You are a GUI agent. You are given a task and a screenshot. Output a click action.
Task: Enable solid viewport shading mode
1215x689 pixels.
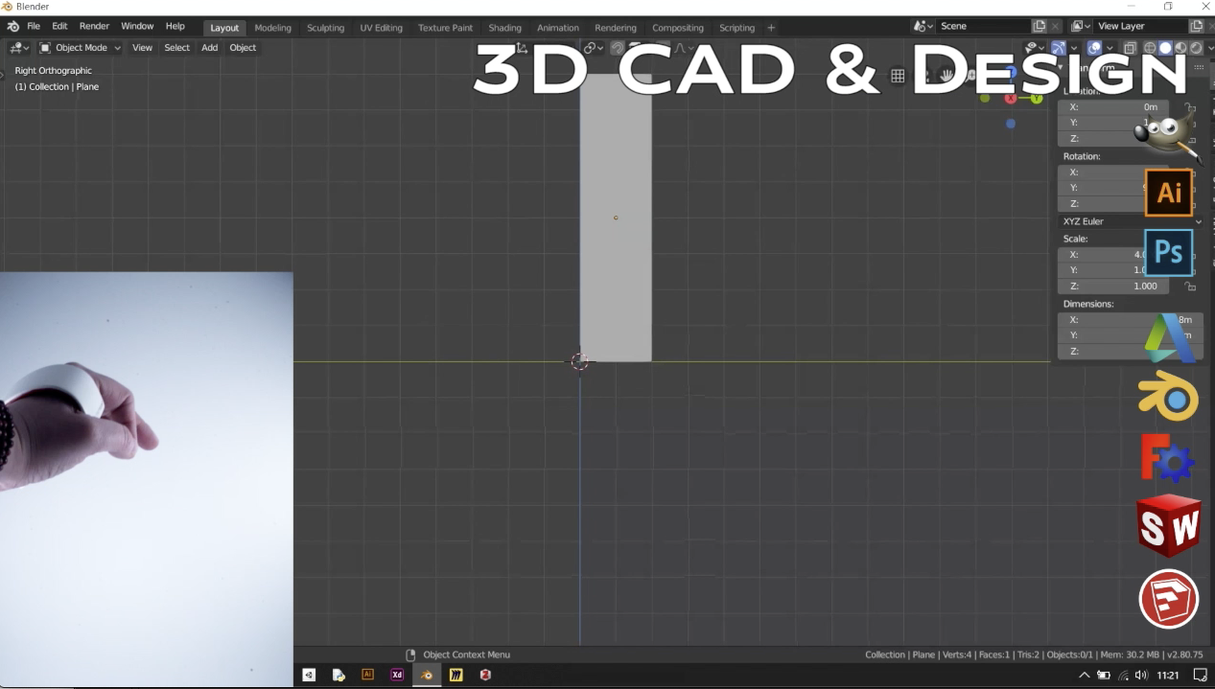tap(1165, 48)
